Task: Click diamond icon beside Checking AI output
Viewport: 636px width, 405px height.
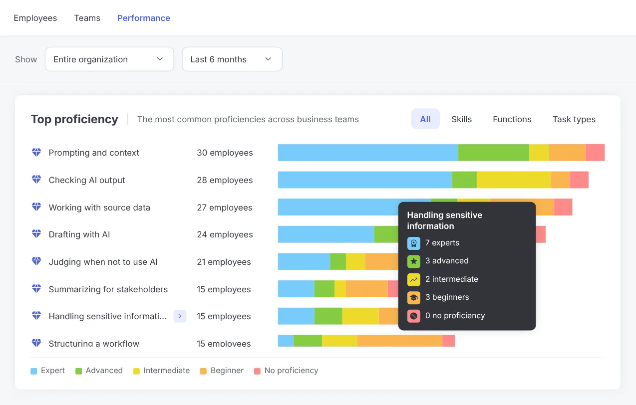Action: coord(36,180)
